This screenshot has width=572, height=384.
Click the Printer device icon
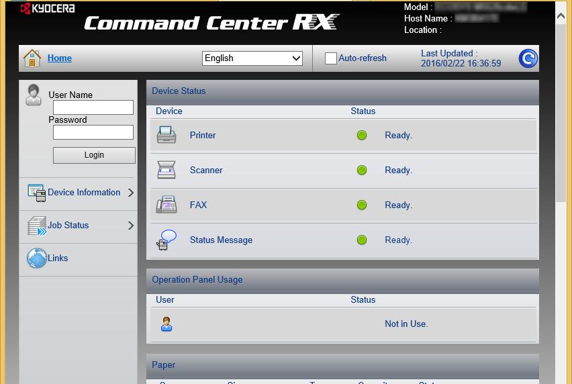(166, 135)
